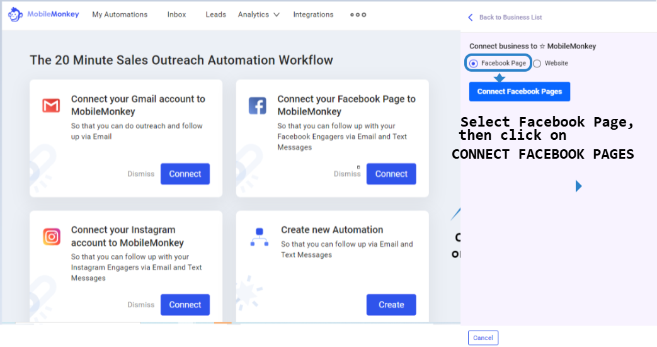Screen dimensions: 657x347
Task: Click the Cancel button
Action: click(x=483, y=338)
